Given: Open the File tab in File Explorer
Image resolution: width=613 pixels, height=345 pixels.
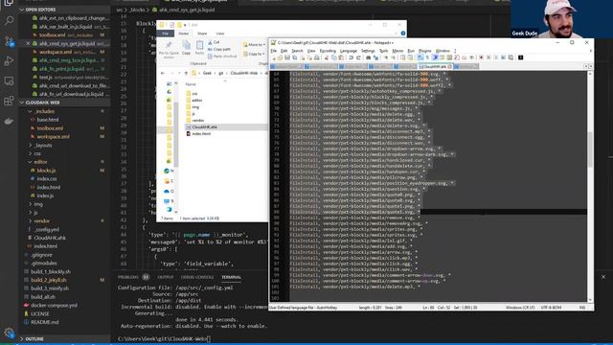Looking at the screenshot, I should 166,34.
